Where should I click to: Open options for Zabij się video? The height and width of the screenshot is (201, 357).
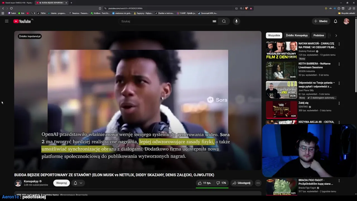pos(339,103)
